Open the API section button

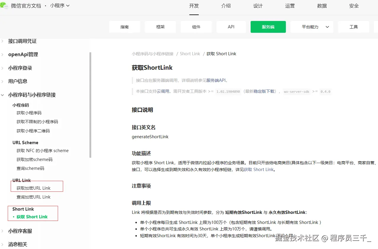point(231,27)
